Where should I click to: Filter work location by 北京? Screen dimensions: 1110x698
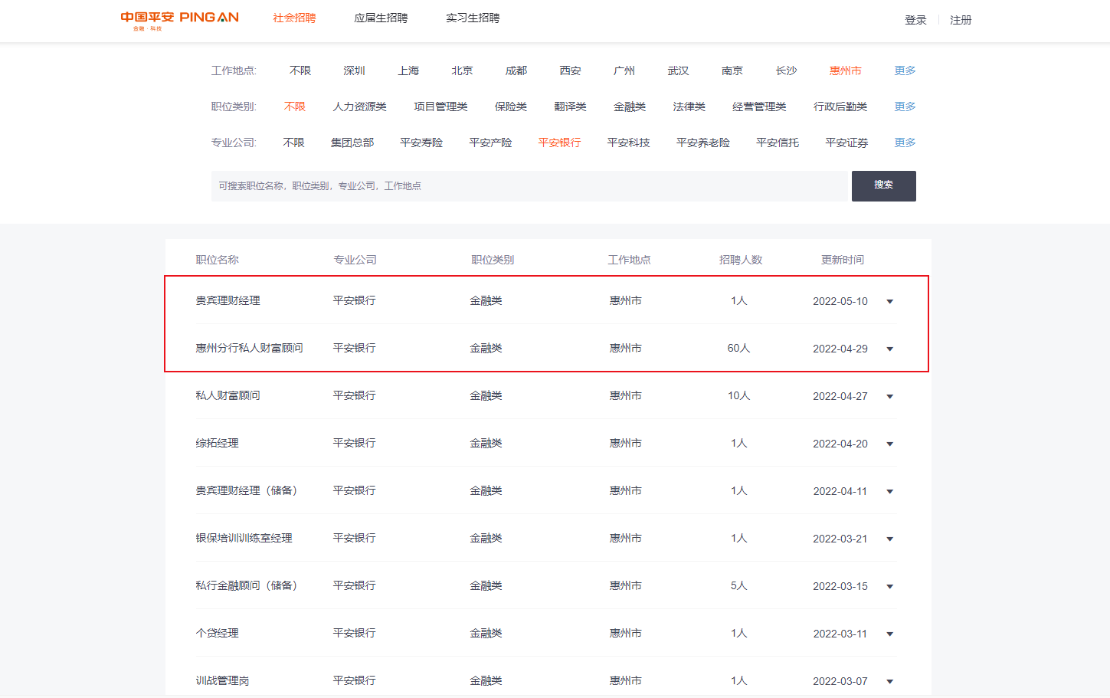(x=462, y=70)
